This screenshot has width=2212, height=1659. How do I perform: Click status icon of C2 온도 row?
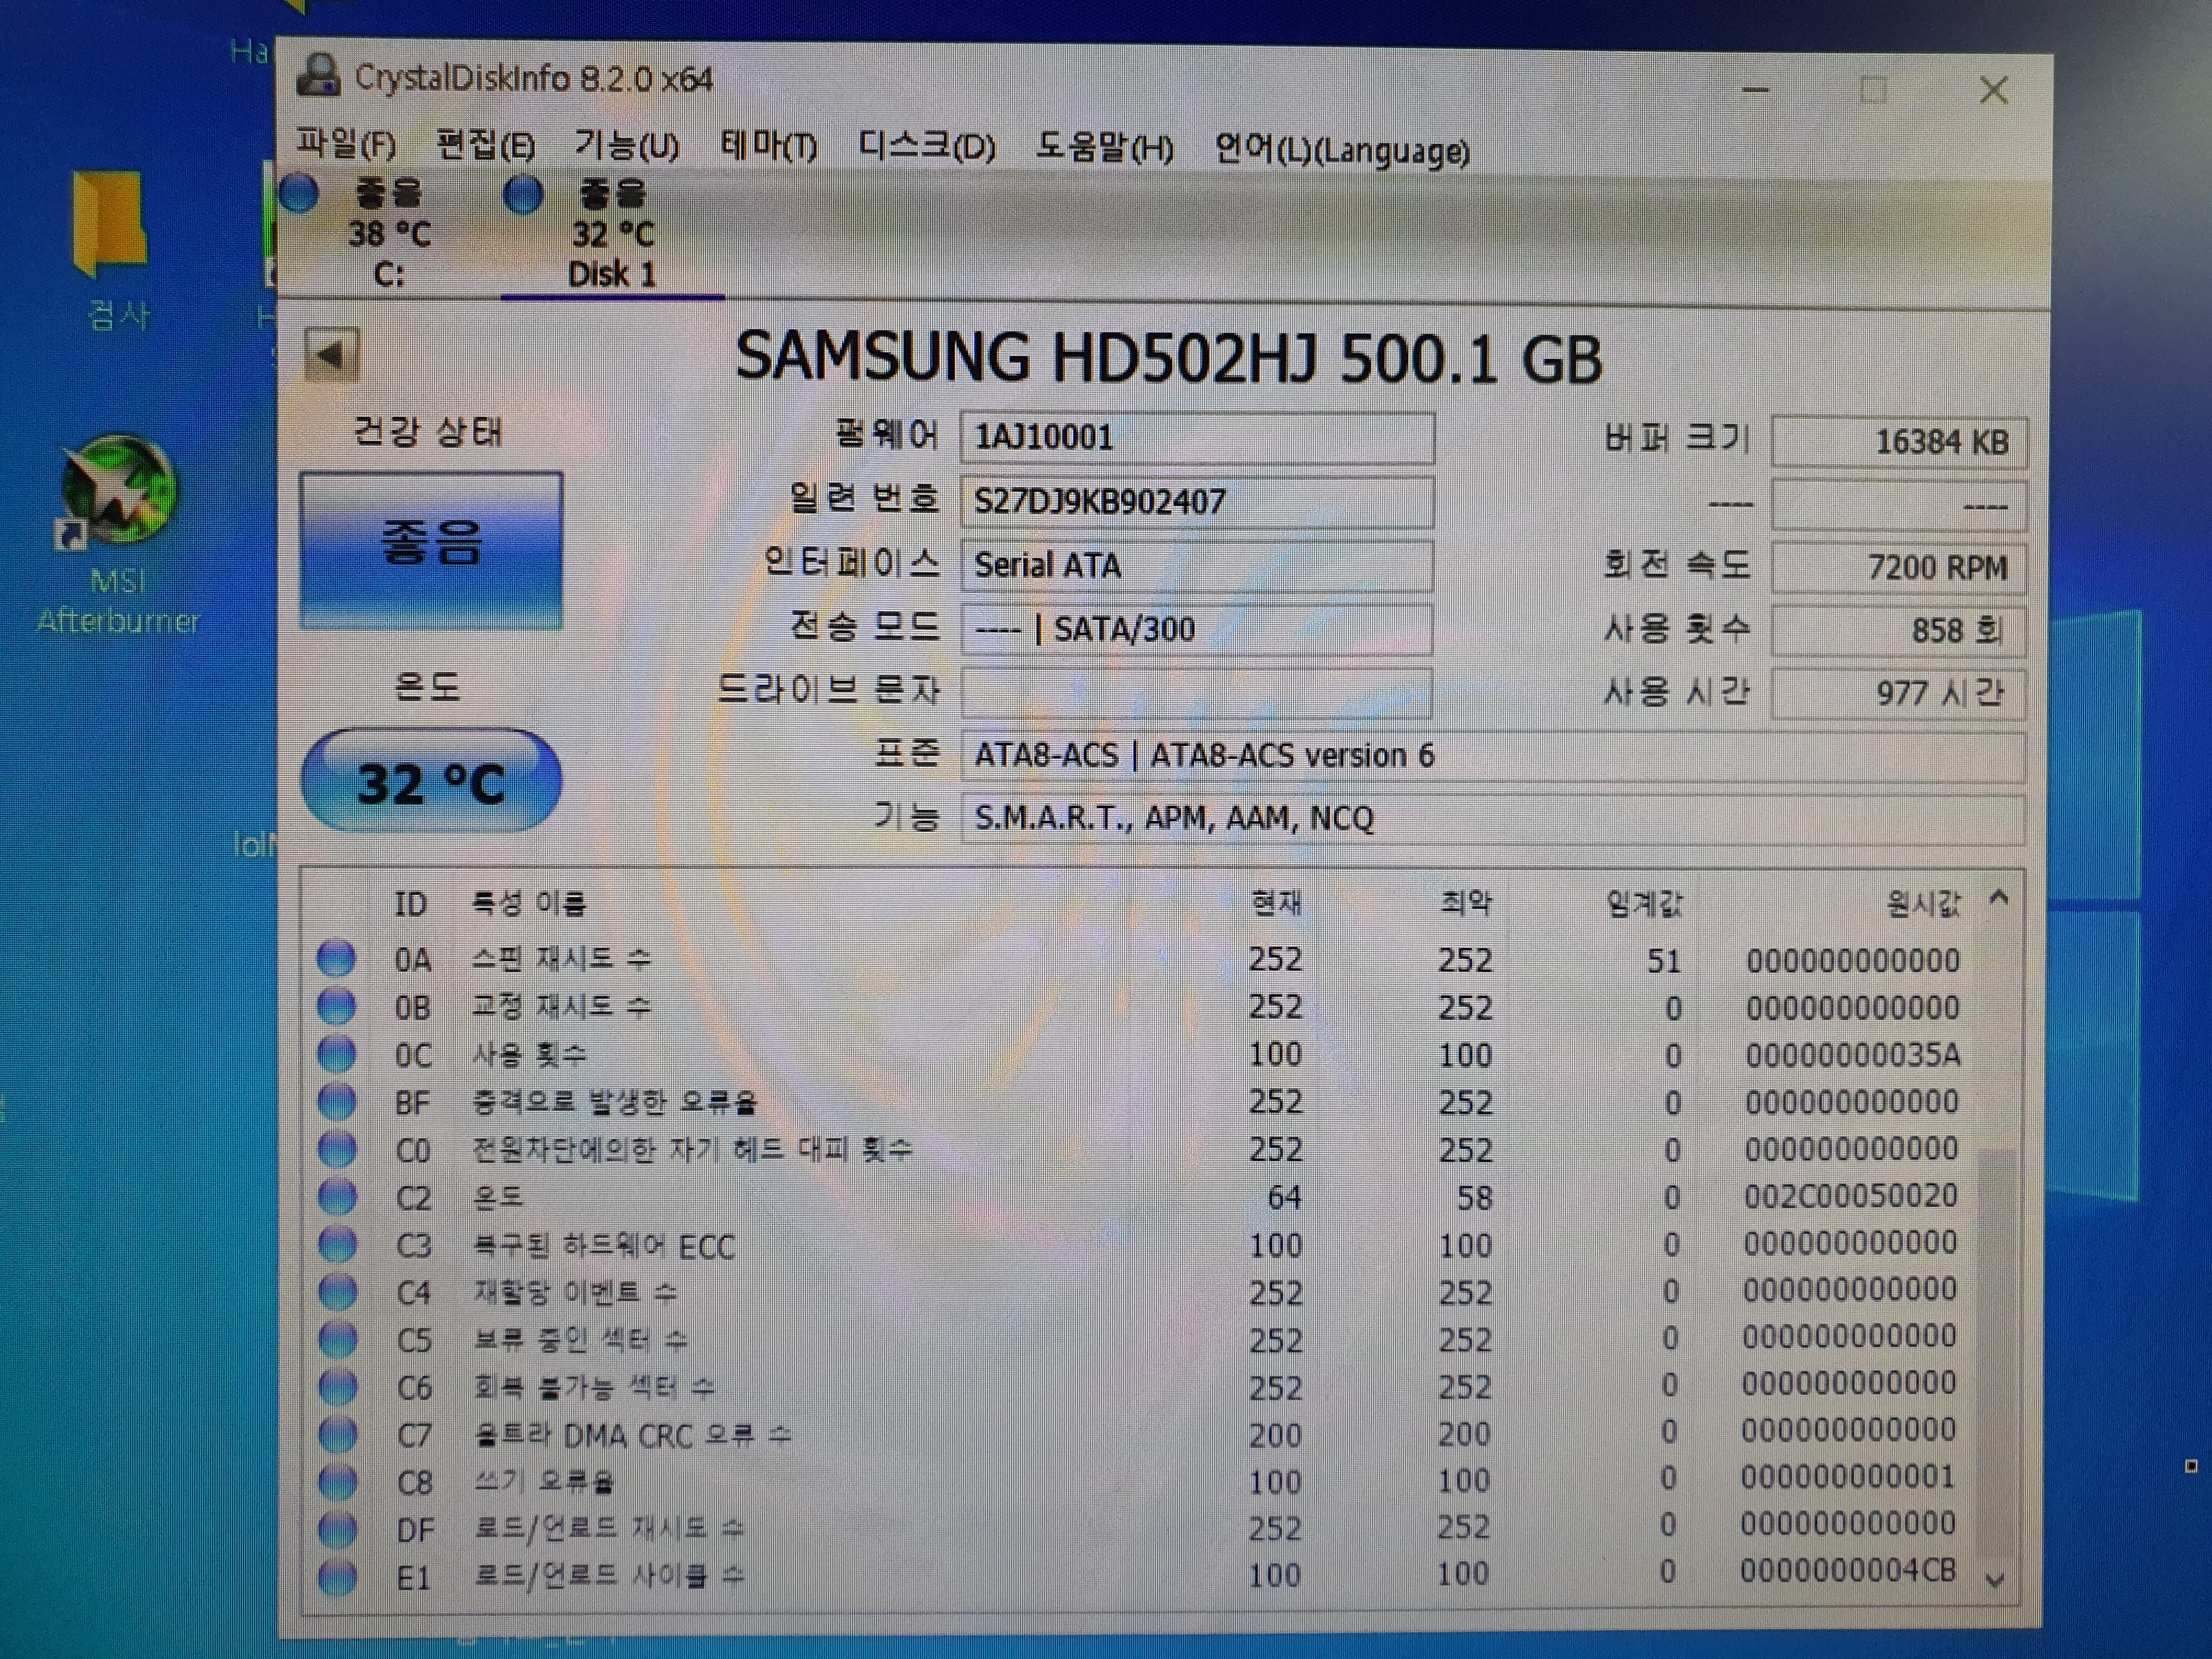(x=337, y=1196)
